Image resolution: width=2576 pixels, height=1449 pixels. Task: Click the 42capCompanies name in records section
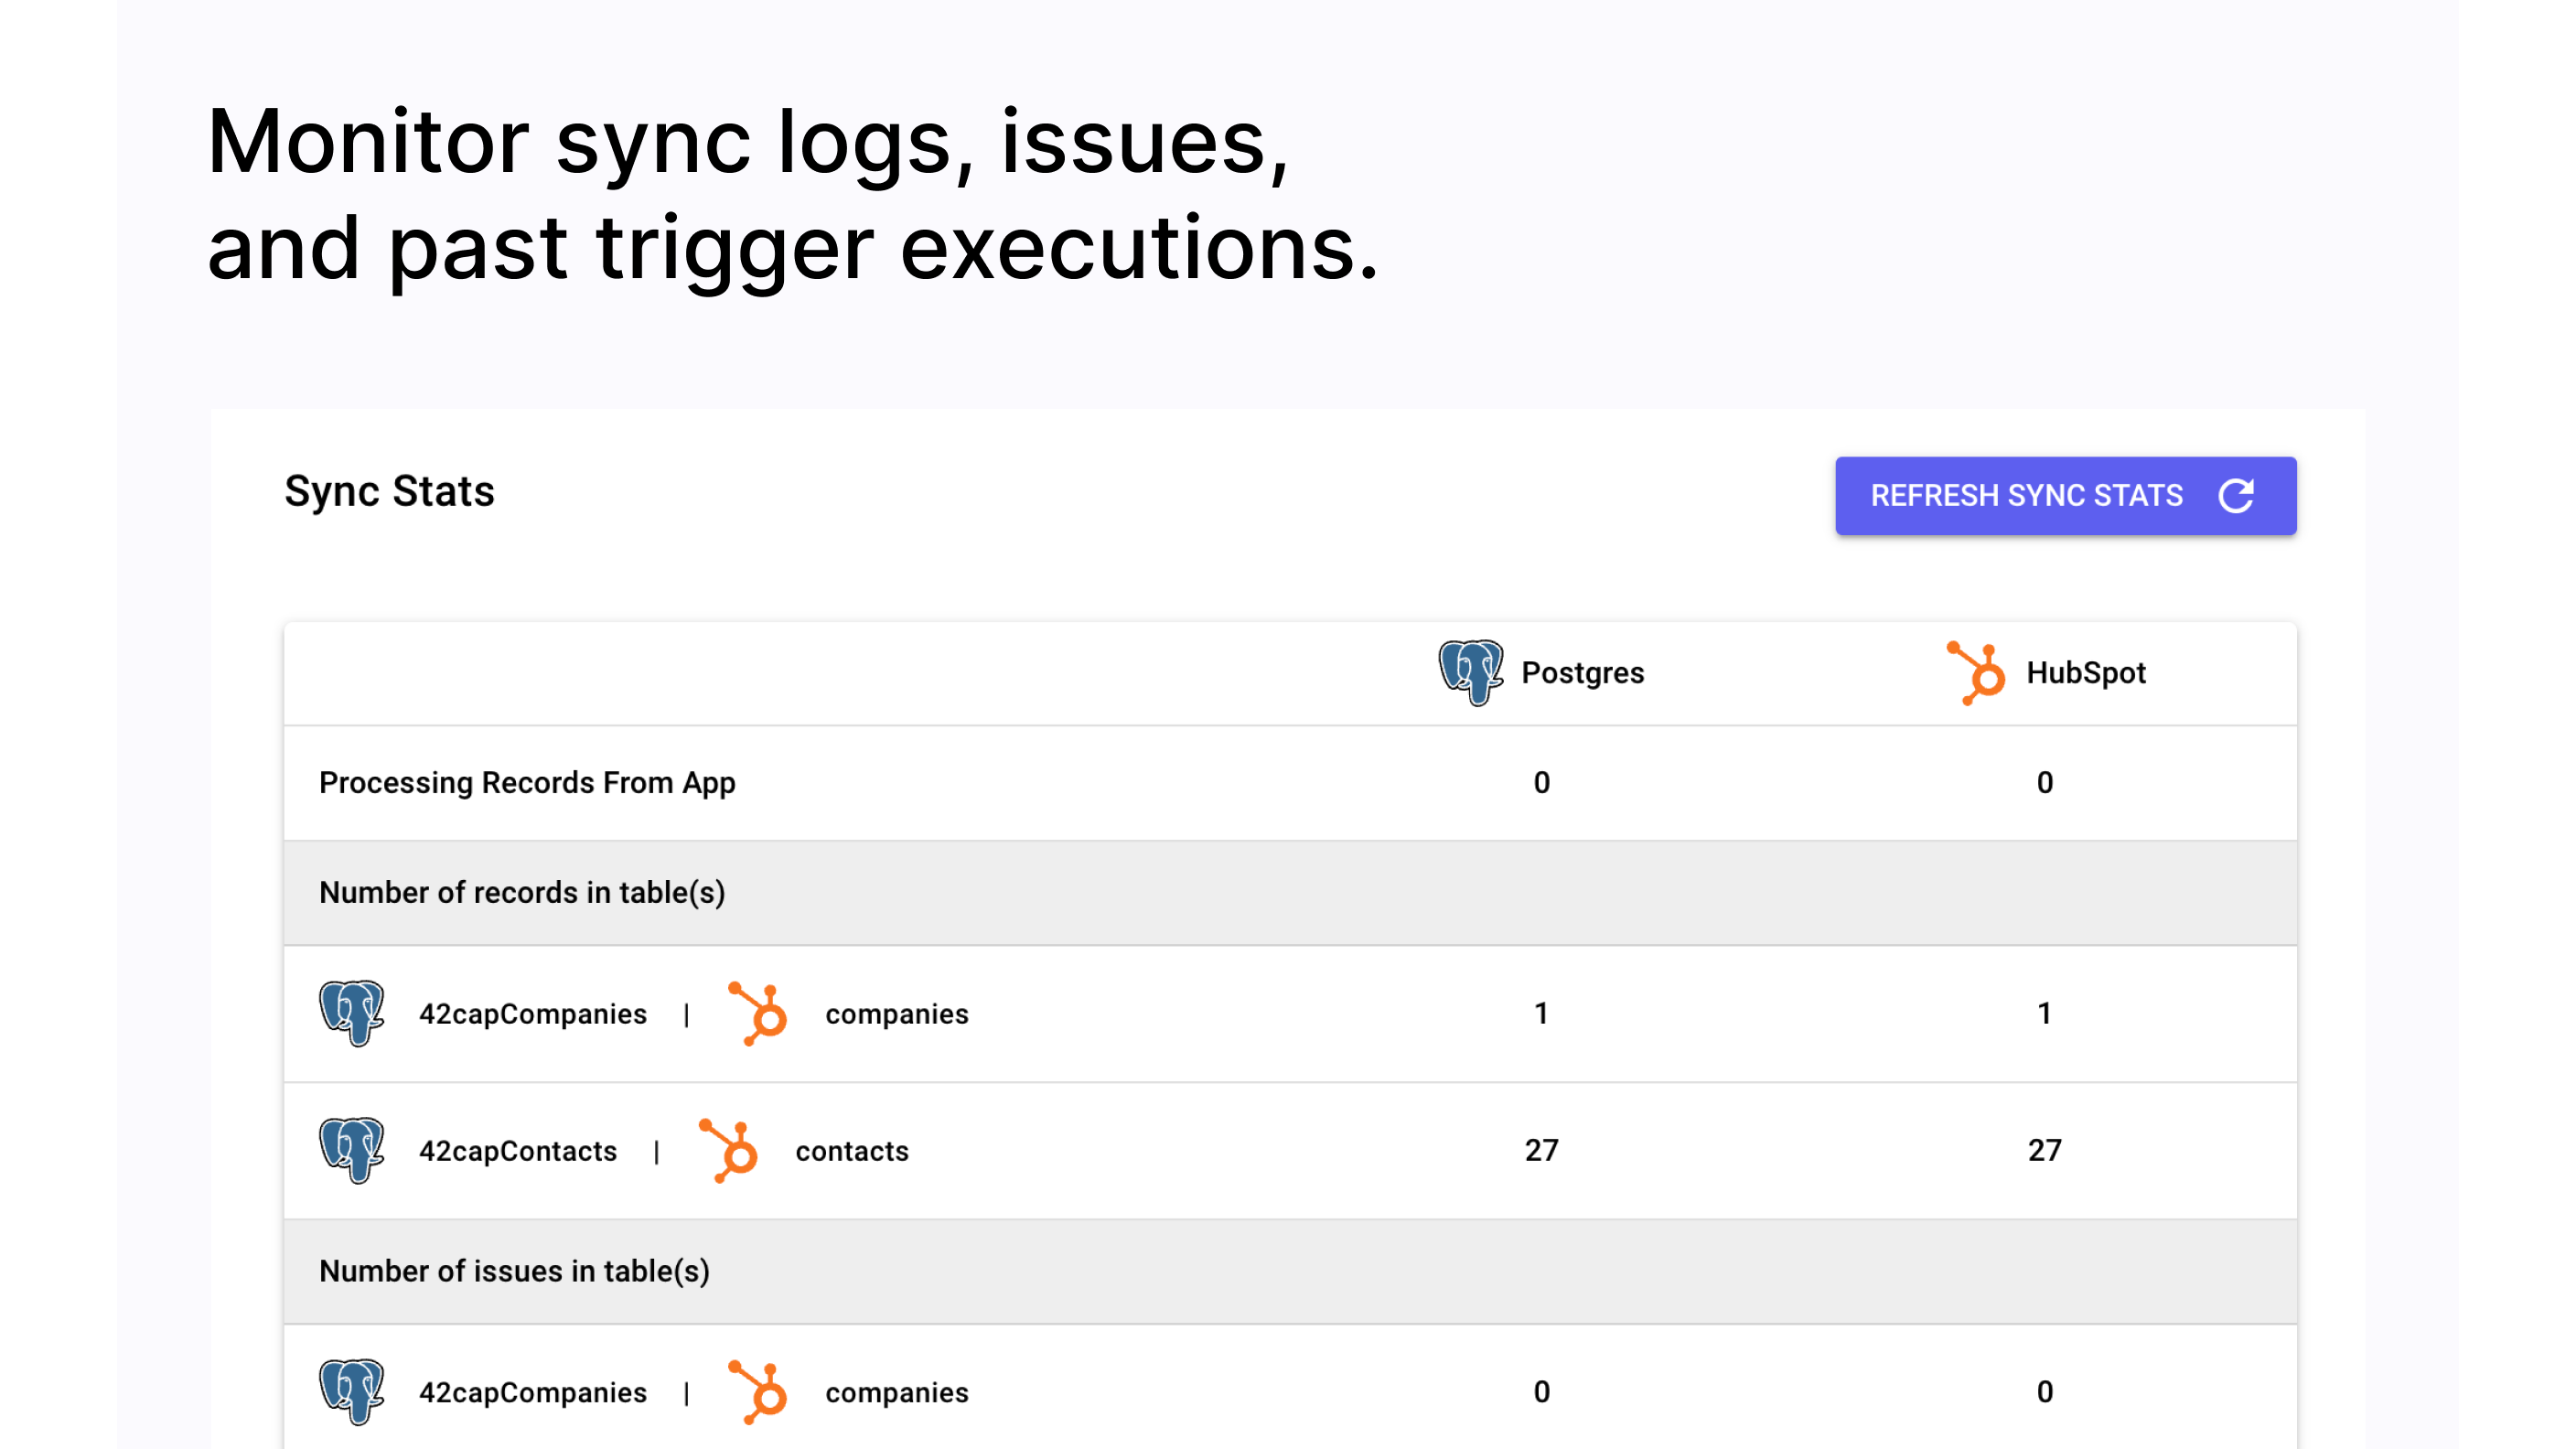(532, 1014)
